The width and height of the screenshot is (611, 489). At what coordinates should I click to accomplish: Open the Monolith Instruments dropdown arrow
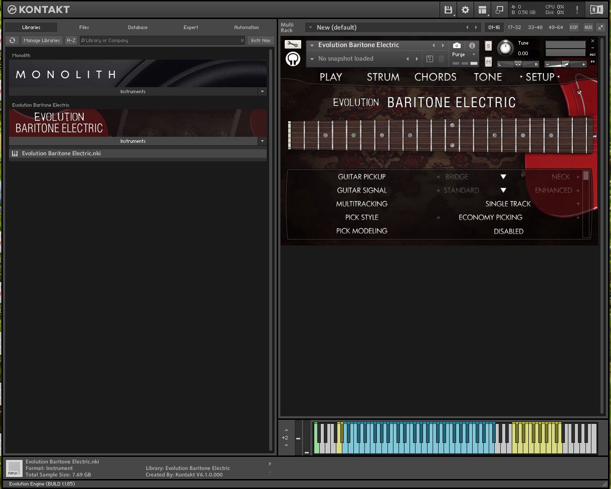[262, 92]
